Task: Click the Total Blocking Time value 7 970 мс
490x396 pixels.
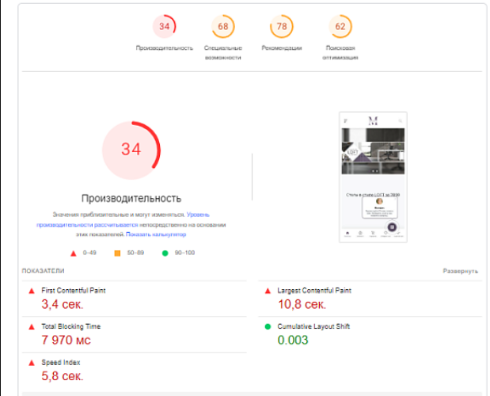Action: [66, 340]
